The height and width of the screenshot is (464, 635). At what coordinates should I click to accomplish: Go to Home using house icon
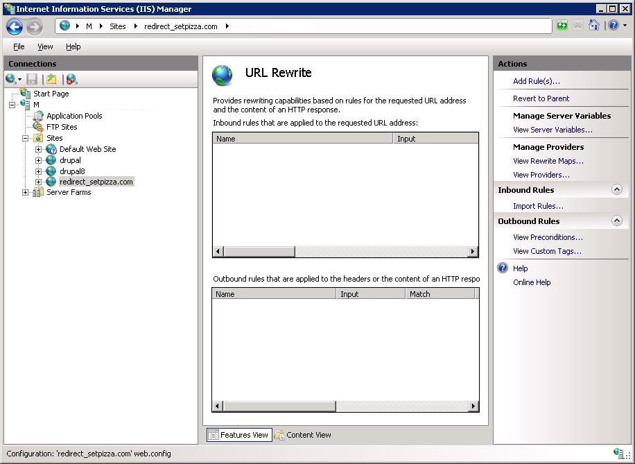(x=593, y=26)
